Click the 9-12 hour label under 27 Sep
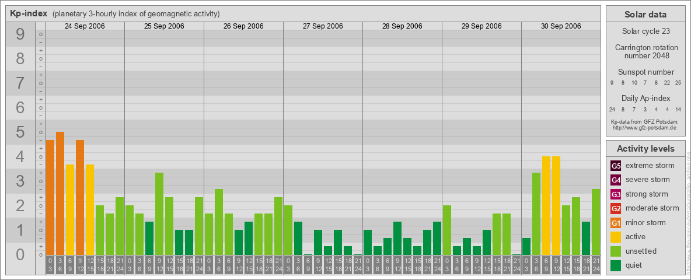691x280 pixels. click(317, 265)
